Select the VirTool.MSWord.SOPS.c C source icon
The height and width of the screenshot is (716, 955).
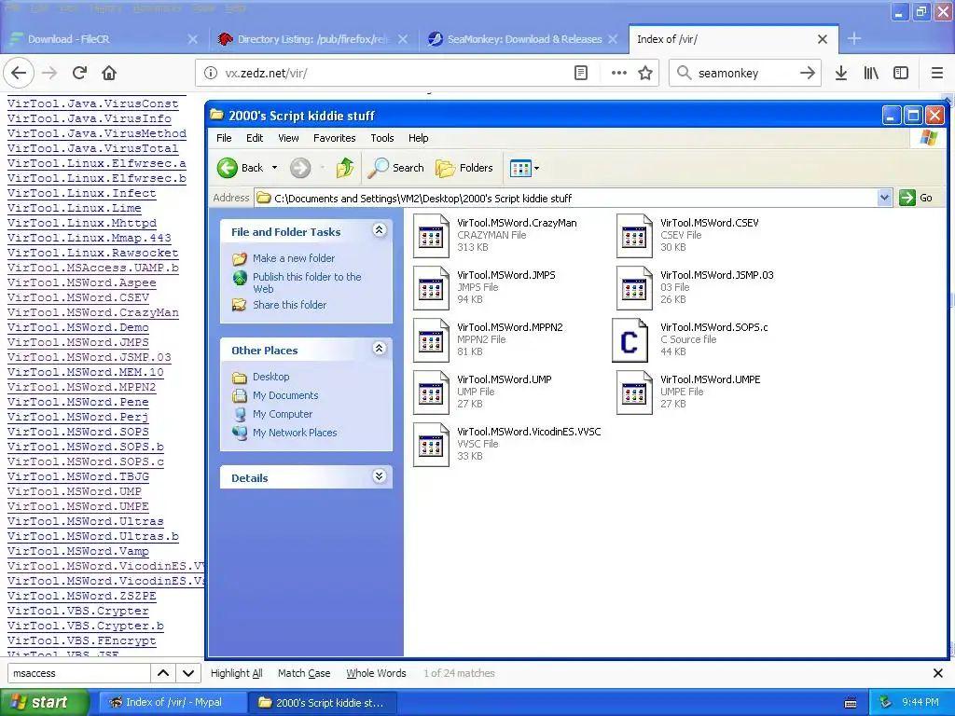[x=630, y=340]
